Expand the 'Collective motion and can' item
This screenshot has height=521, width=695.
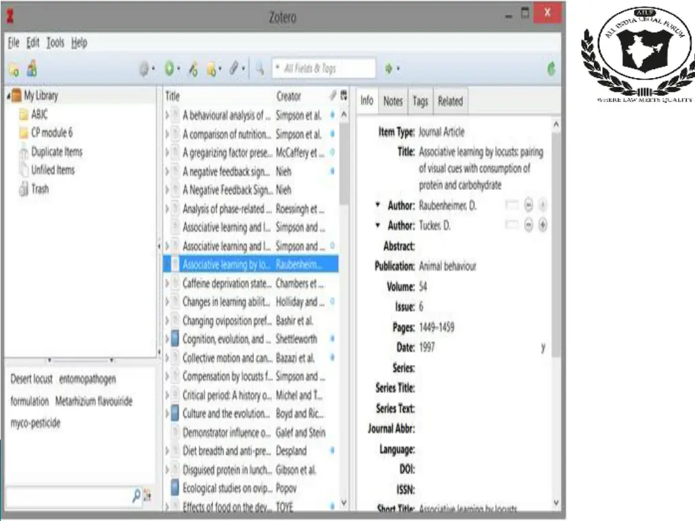tap(167, 358)
